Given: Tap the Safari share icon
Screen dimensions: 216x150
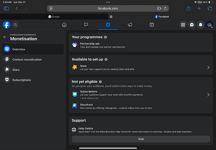Looking at the screenshot, I should pyautogui.click(x=188, y=8).
